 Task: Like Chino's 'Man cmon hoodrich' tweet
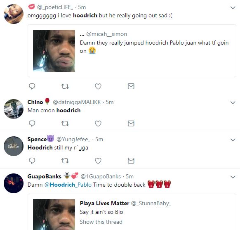pos(98,123)
